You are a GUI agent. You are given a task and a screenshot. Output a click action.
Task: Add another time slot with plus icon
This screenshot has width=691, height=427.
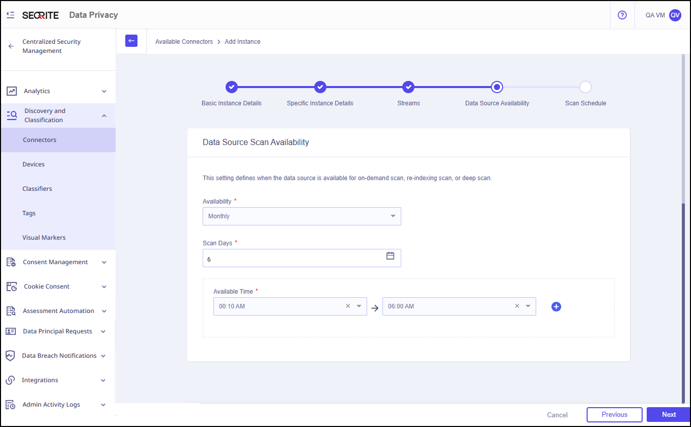click(x=556, y=306)
